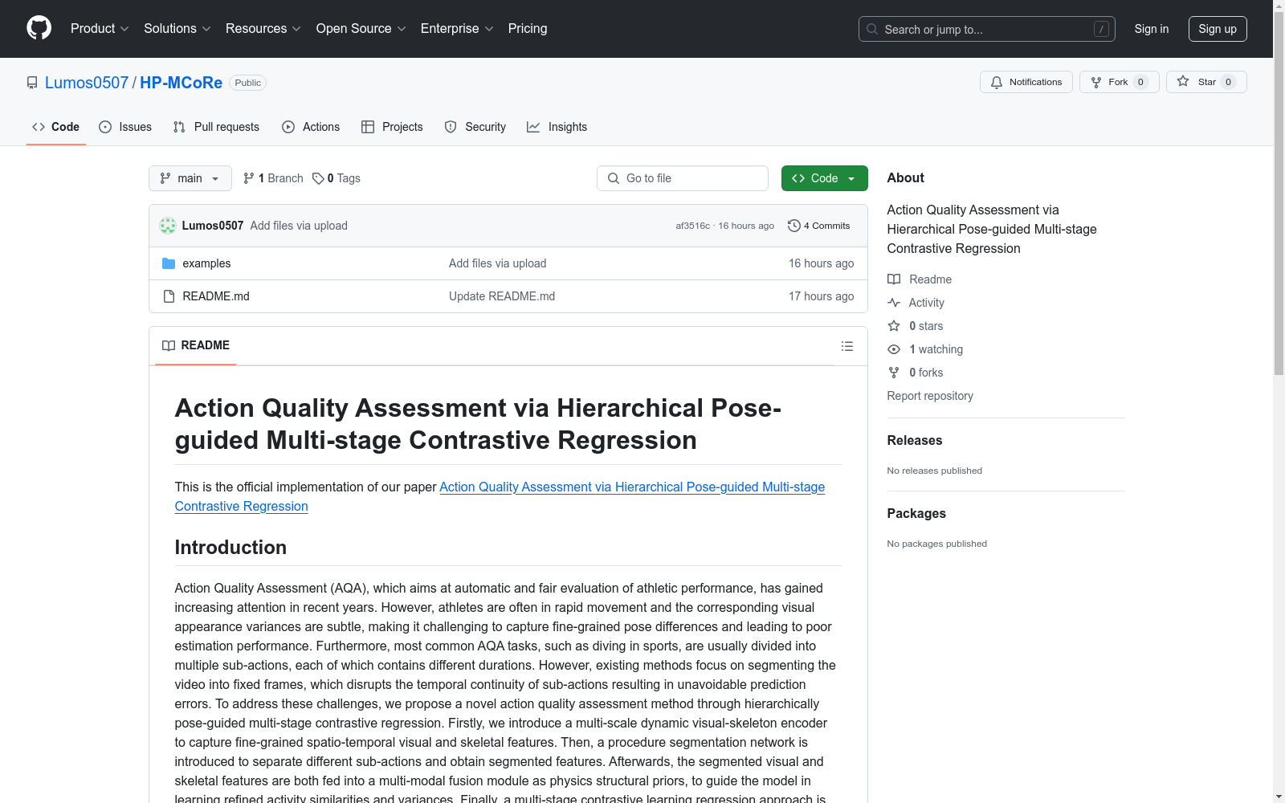Switch to the Security tab
1285x803 pixels.
coord(475,127)
